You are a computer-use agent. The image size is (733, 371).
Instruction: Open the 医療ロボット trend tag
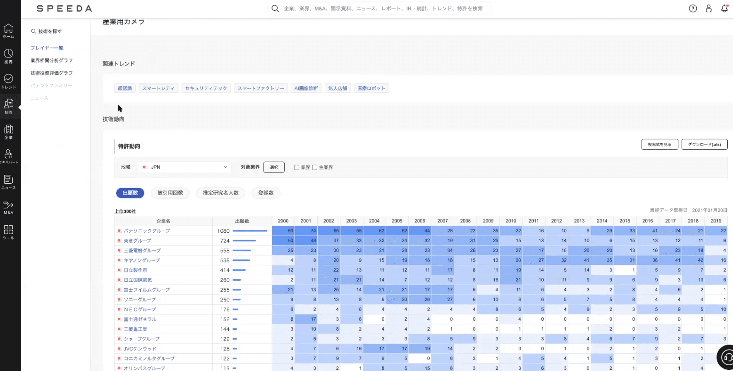371,88
